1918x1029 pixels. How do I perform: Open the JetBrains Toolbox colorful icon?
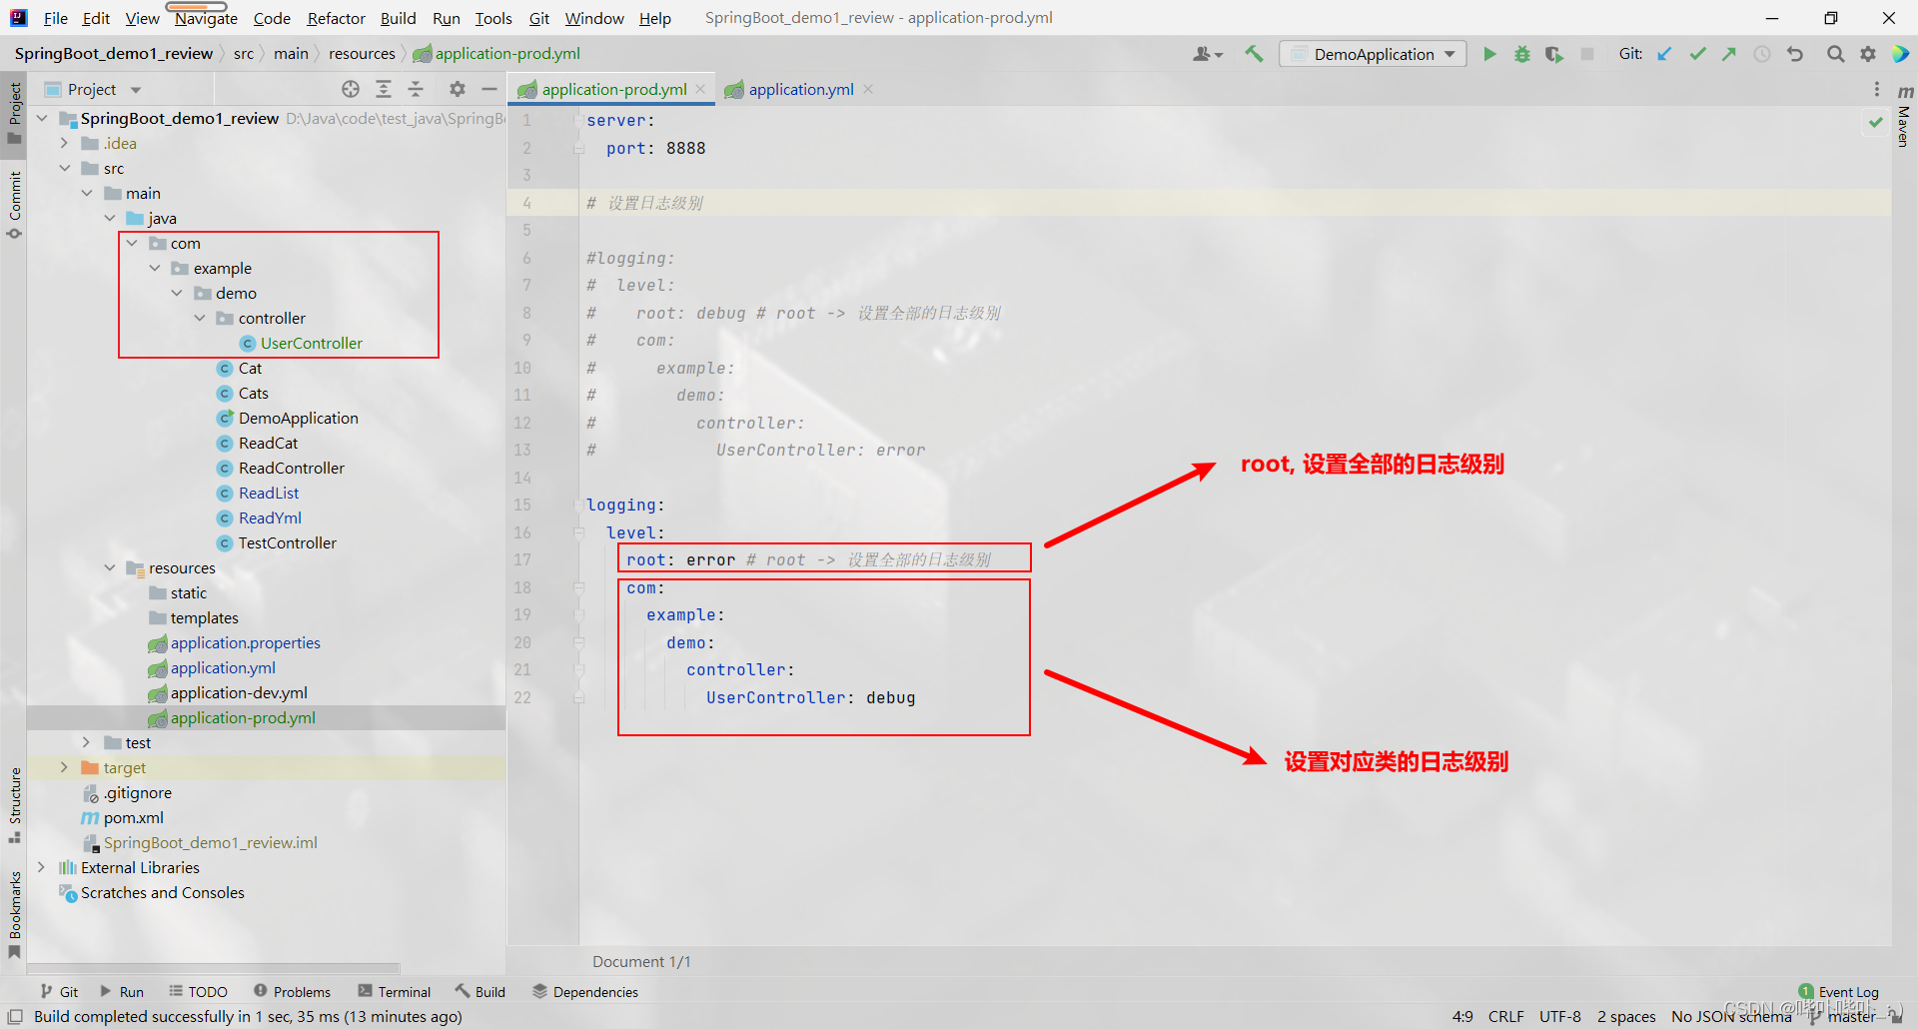click(1901, 54)
